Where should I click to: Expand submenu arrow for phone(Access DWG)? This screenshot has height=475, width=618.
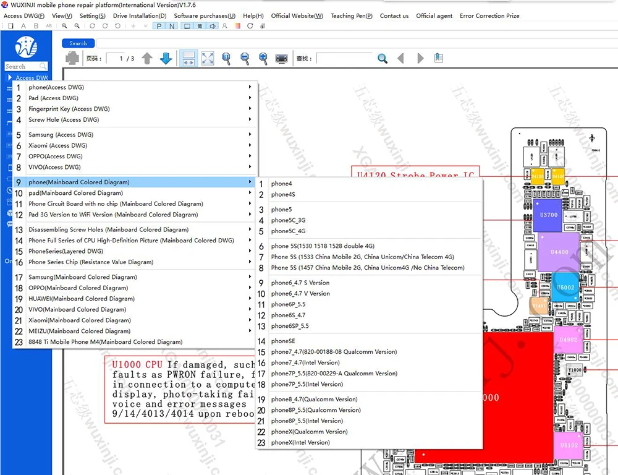(250, 87)
